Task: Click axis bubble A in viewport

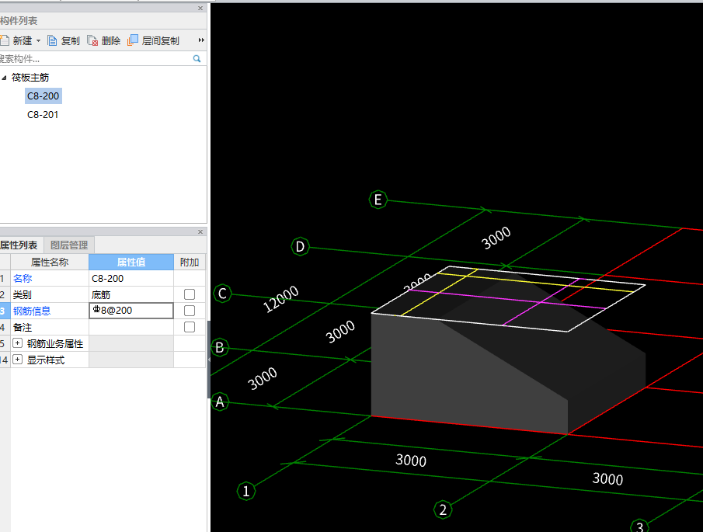Action: 220,402
